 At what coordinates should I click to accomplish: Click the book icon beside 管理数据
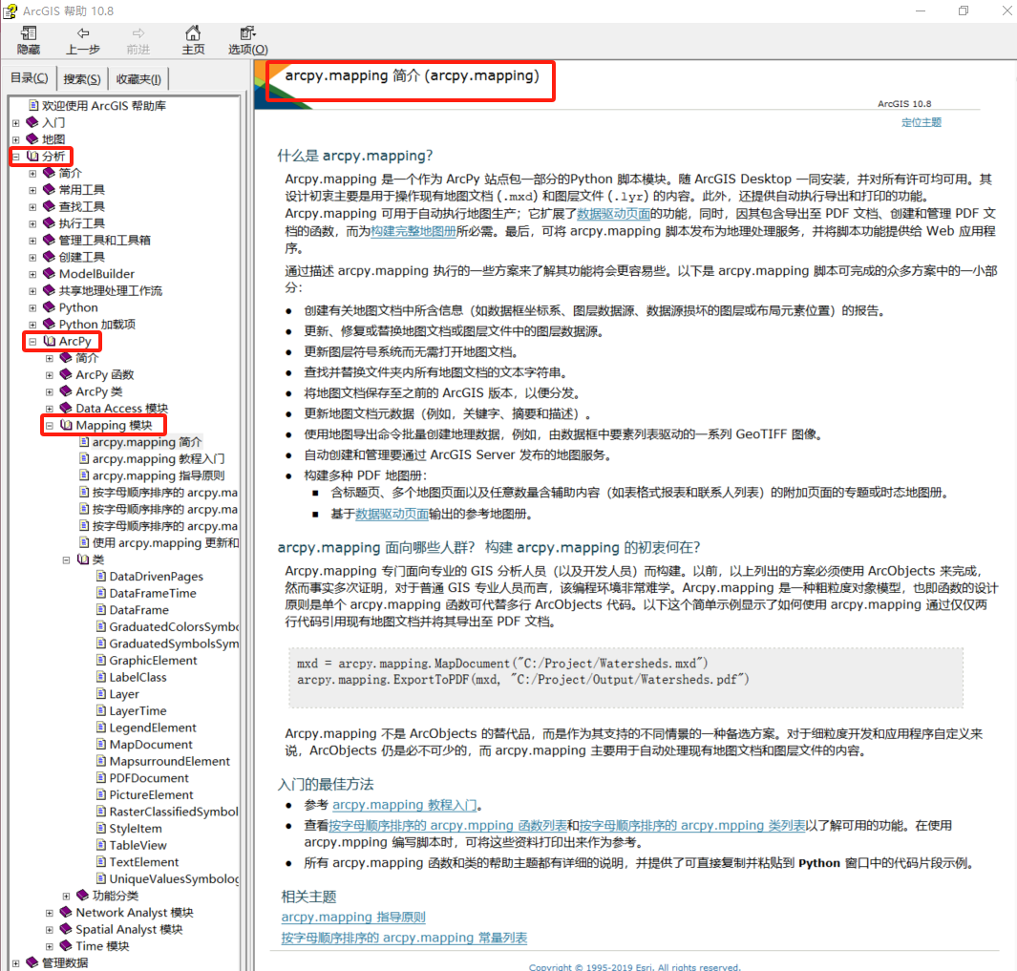coord(32,962)
